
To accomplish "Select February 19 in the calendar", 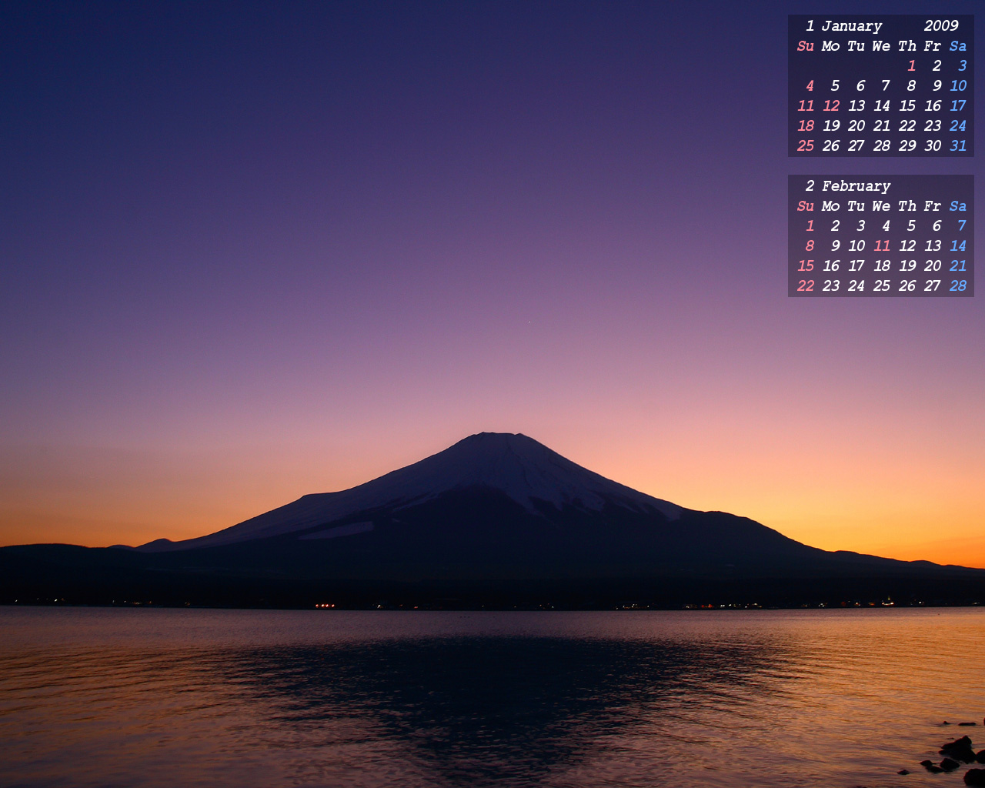I will 907,266.
